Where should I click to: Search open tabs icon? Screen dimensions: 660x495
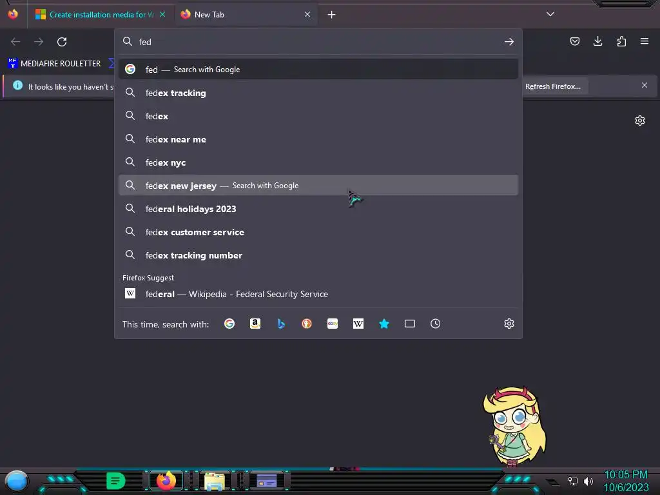pyautogui.click(x=409, y=324)
